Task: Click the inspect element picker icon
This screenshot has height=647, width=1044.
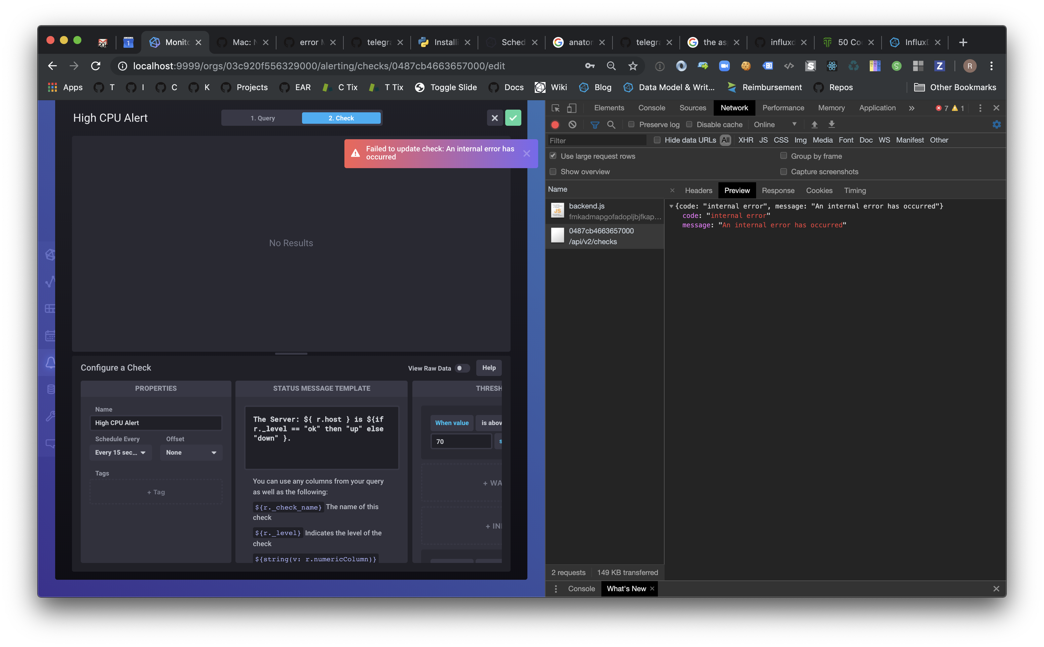Action: point(555,108)
